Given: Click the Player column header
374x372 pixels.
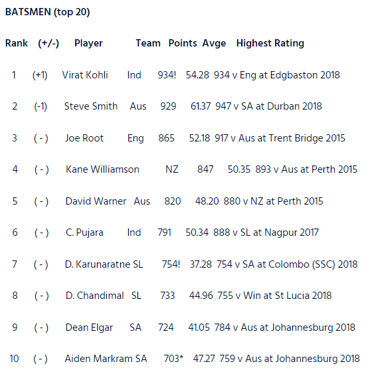Looking at the screenshot, I should [88, 43].
